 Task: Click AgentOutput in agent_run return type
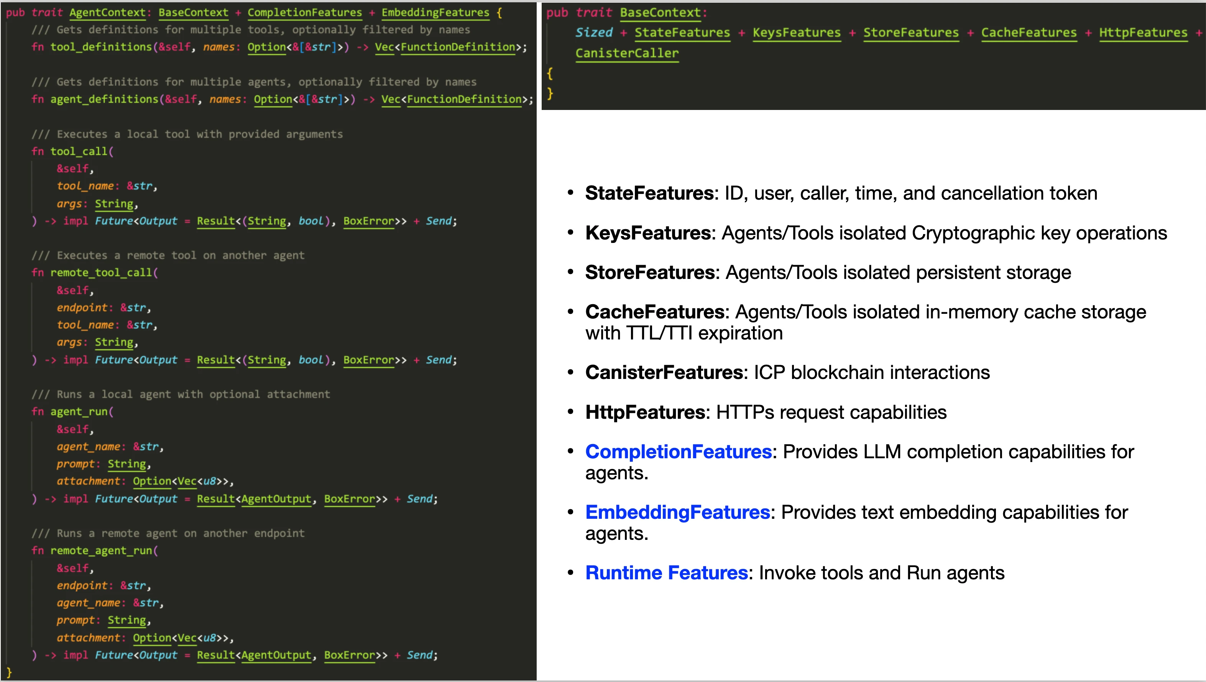click(276, 498)
